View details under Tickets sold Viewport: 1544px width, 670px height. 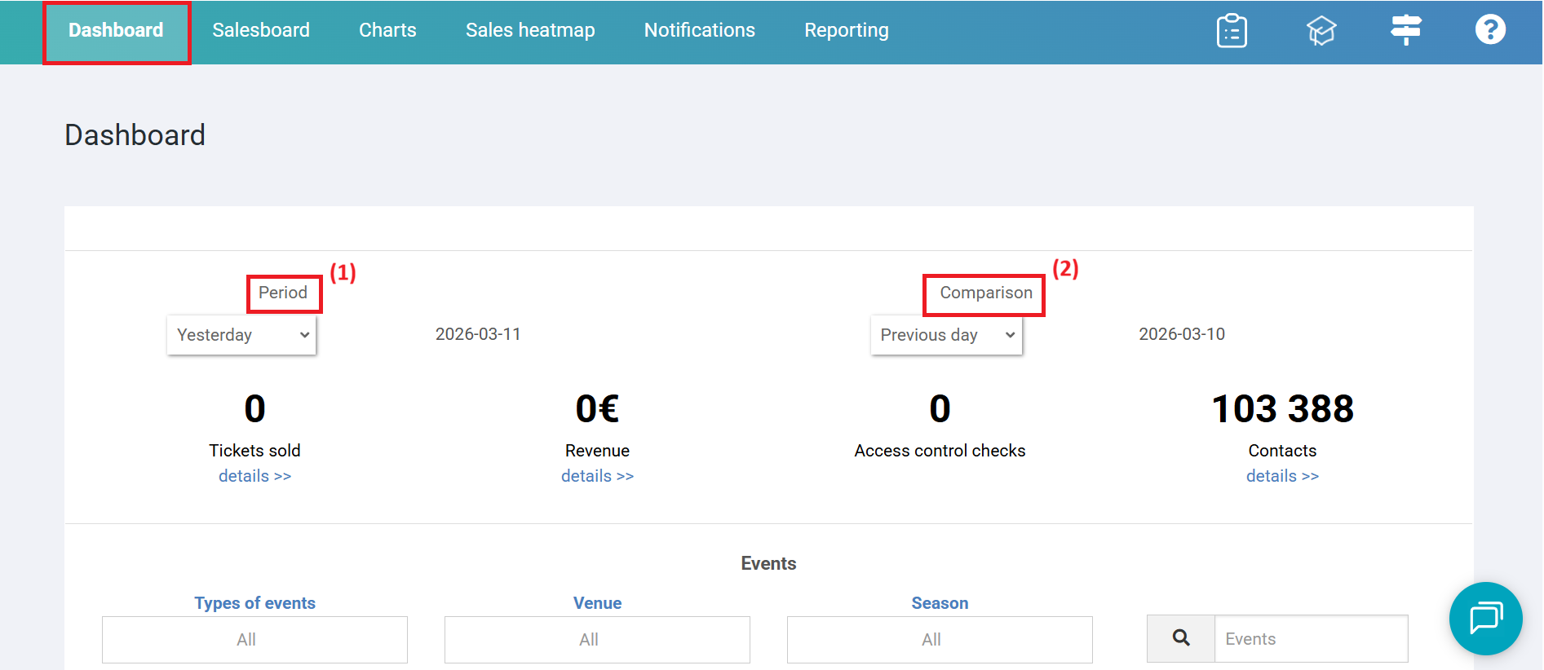pos(254,476)
